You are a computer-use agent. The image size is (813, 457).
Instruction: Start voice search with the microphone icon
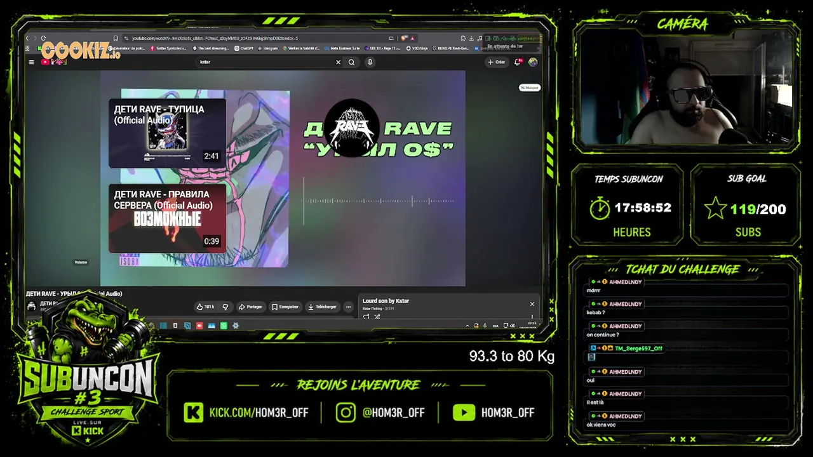click(x=370, y=62)
